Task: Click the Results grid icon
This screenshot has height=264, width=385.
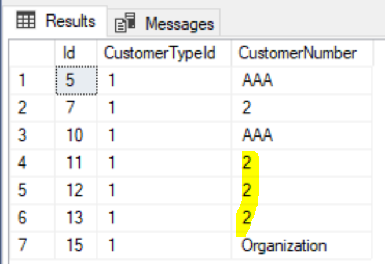Action: click(26, 20)
